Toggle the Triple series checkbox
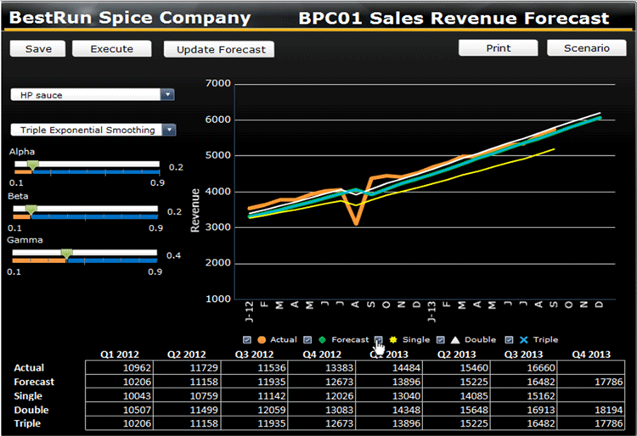This screenshot has width=637, height=436. (509, 340)
